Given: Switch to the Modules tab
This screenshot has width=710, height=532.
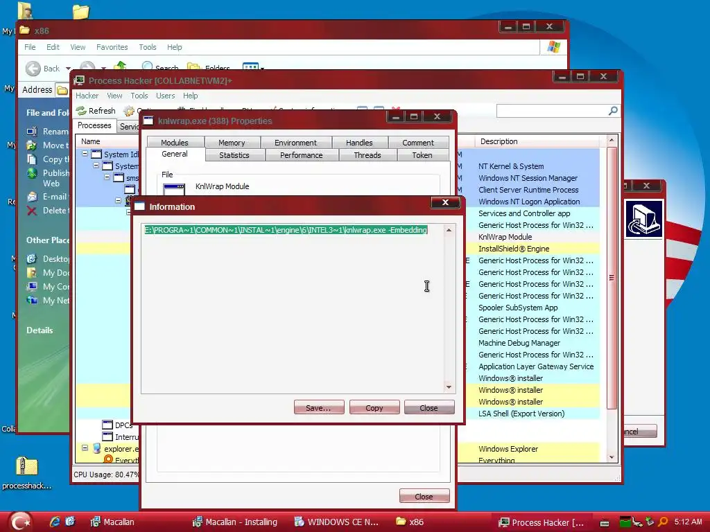Looking at the screenshot, I should (x=174, y=143).
